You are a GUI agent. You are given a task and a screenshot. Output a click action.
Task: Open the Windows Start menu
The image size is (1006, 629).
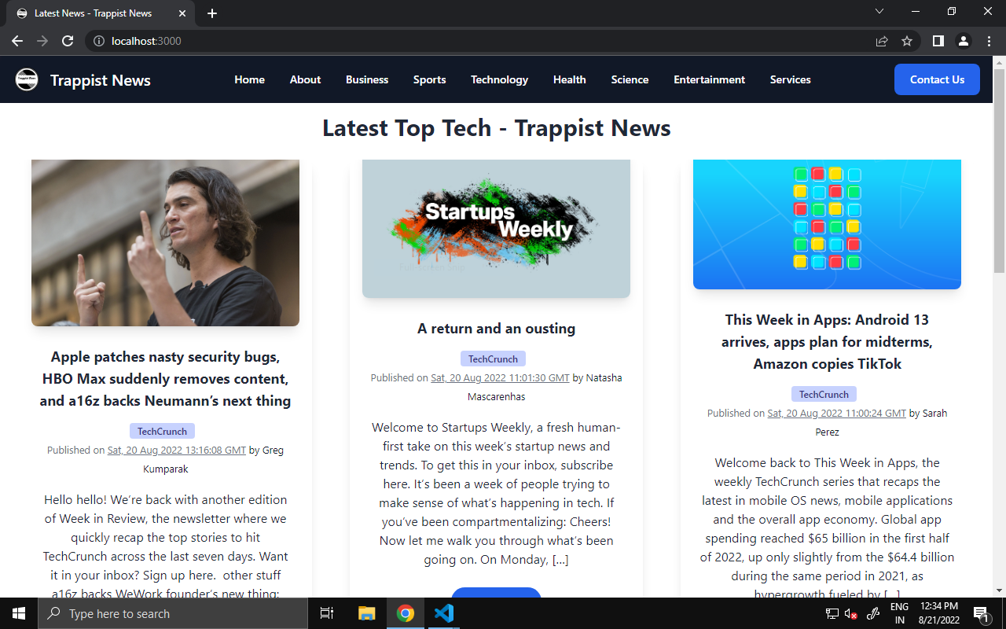click(x=19, y=613)
